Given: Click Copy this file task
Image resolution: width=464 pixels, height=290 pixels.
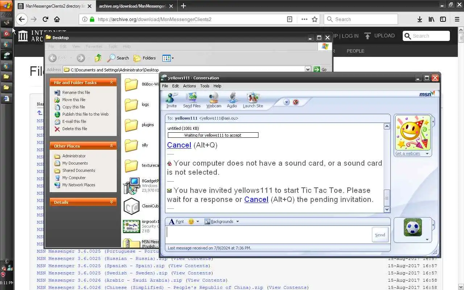Looking at the screenshot, I should click(x=74, y=107).
